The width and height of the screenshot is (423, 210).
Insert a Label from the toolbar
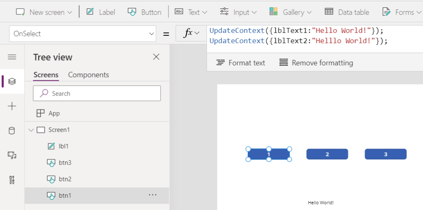point(100,12)
